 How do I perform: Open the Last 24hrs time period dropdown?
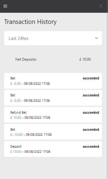tap(53, 38)
